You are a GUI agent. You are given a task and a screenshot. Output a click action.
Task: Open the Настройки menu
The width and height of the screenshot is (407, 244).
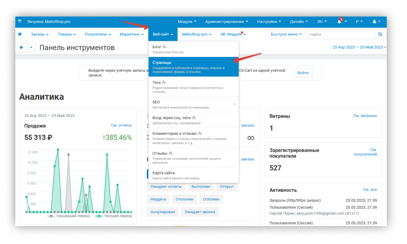(269, 21)
